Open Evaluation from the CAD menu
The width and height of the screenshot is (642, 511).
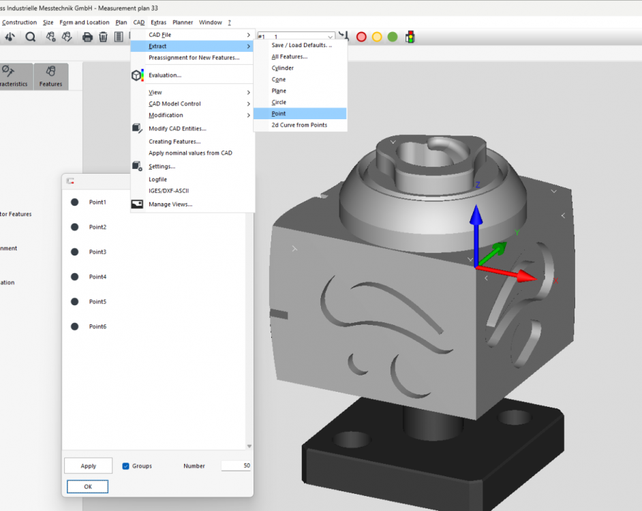click(x=165, y=75)
